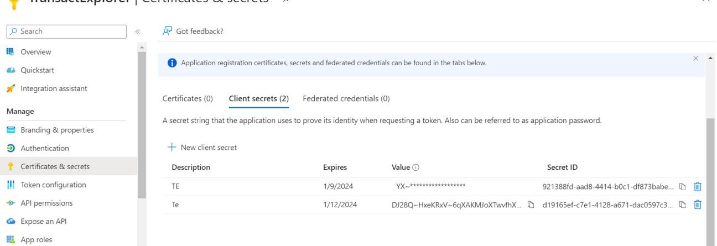Switch to Federated credentials (0) tab

pyautogui.click(x=346, y=98)
